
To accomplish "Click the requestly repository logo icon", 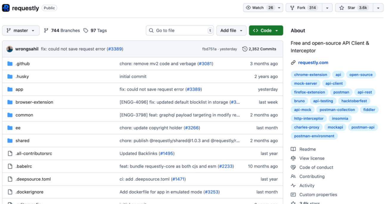I will (x=6, y=8).
